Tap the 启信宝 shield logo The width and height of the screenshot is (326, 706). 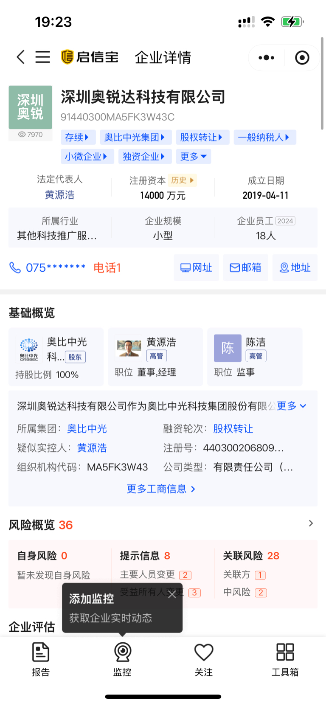click(67, 57)
